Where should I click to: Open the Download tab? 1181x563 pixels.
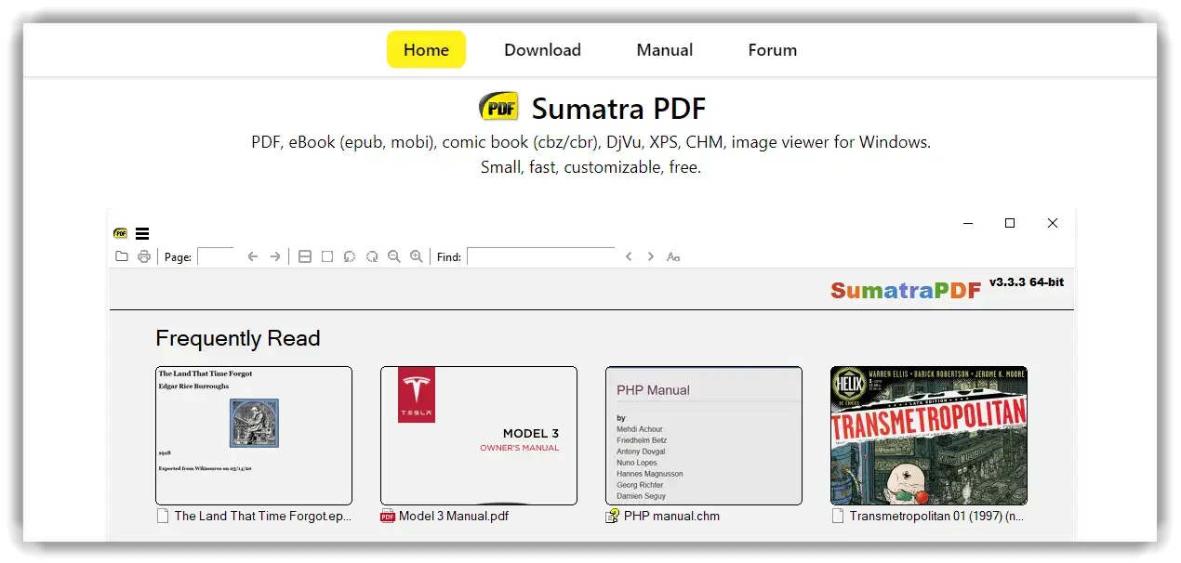pyautogui.click(x=543, y=50)
